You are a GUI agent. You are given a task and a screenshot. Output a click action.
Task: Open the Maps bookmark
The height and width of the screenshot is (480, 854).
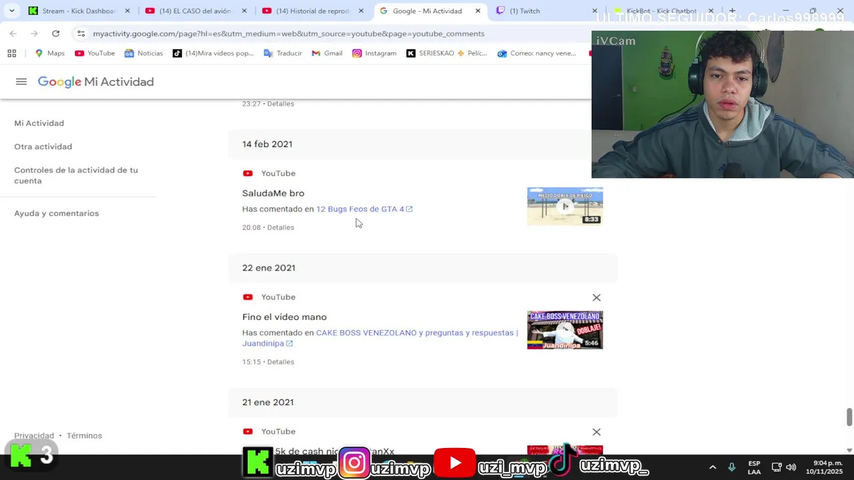coord(49,53)
